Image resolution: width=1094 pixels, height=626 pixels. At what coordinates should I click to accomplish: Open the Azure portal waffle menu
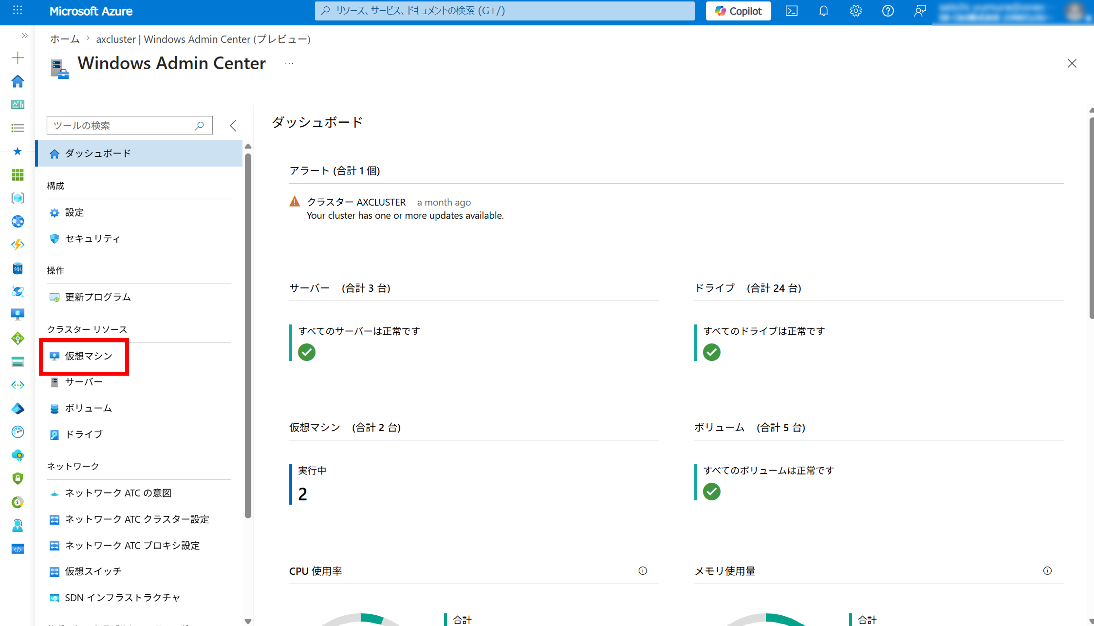(18, 10)
